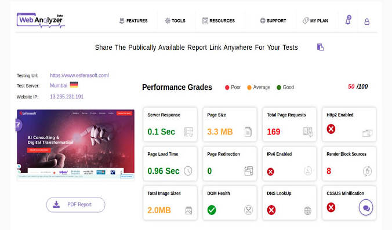This screenshot has width=392, height=230.
Task: Click the Testing Url label
Action: (27, 76)
